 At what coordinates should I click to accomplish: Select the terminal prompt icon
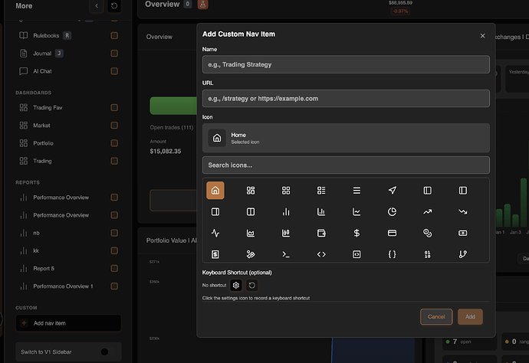[286, 254]
